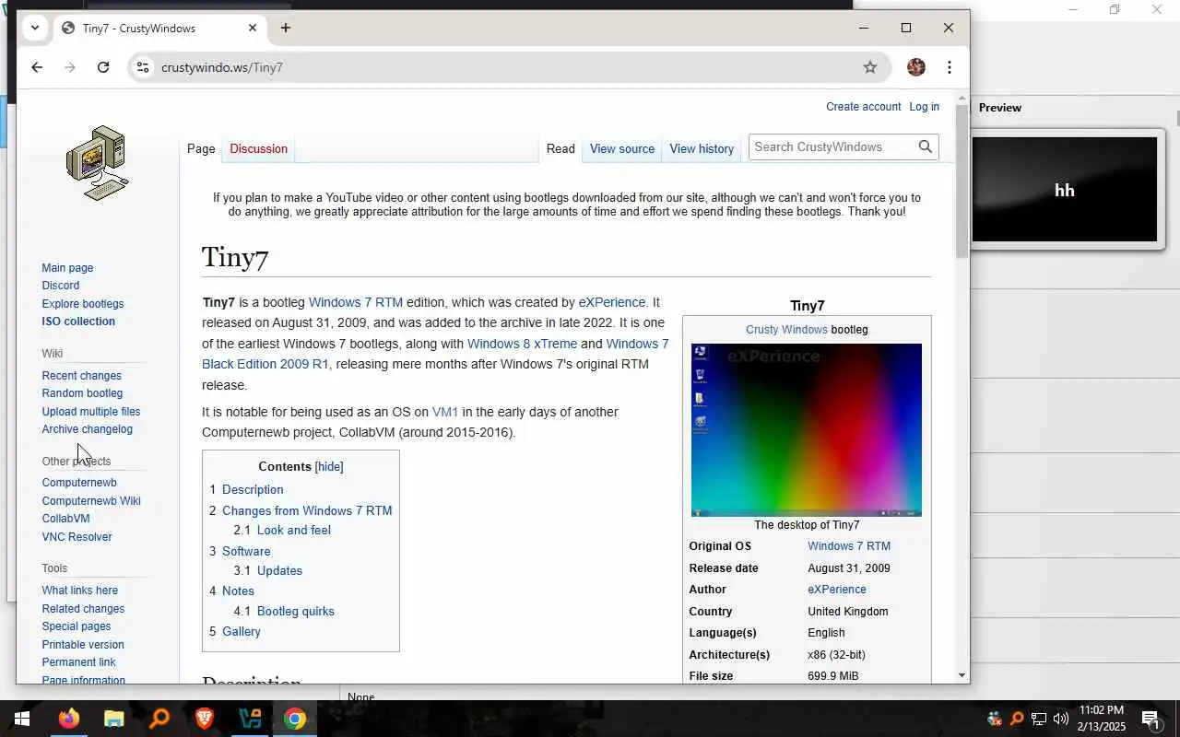
Task: Open the network icon in system tray
Action: [1039, 719]
